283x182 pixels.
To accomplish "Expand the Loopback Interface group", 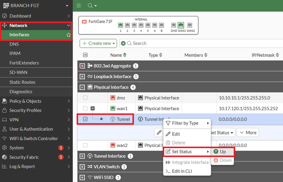I will [x=82, y=77].
